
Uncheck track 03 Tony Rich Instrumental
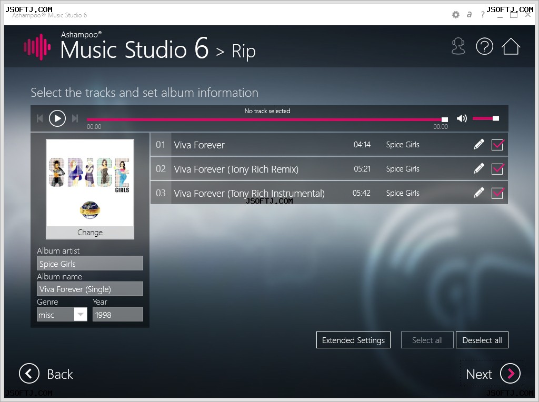[497, 193]
